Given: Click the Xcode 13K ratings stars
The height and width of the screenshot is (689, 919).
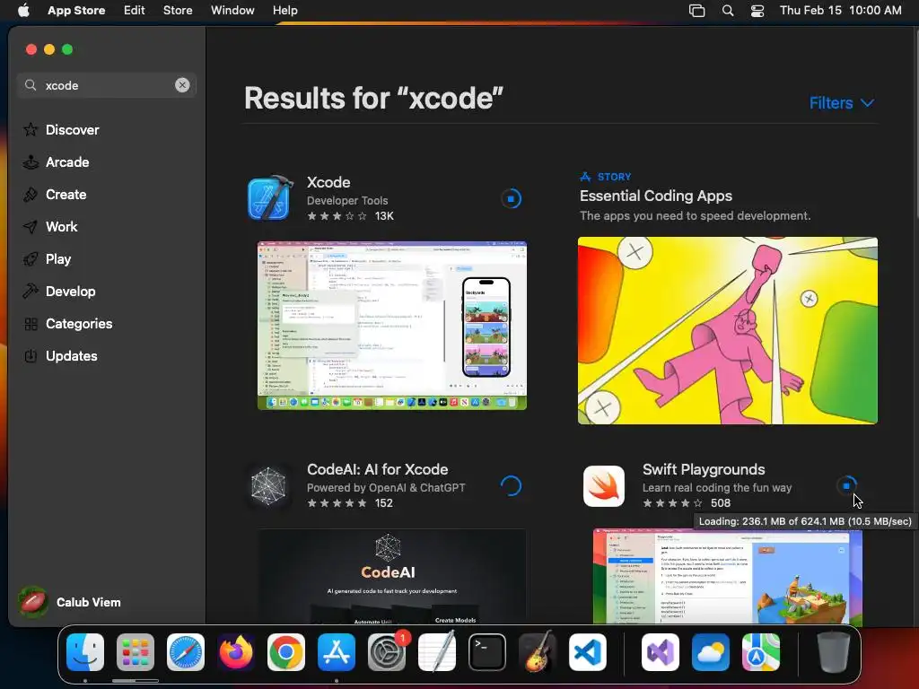Looking at the screenshot, I should (337, 216).
